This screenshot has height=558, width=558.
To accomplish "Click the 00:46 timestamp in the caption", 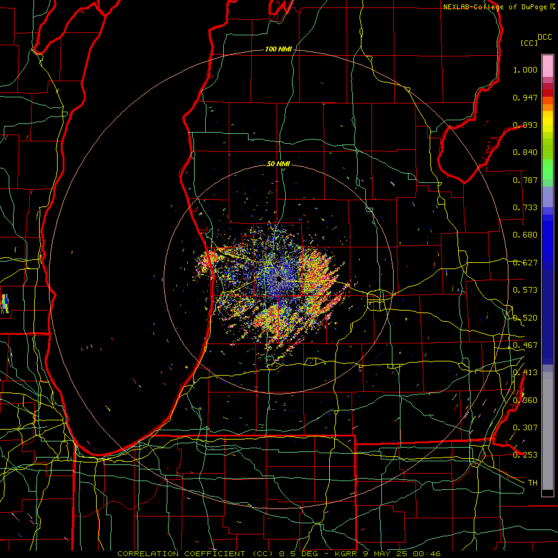I will pyautogui.click(x=428, y=554).
